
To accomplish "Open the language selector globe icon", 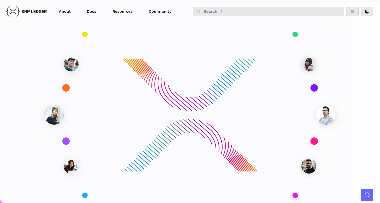I will (352, 11).
